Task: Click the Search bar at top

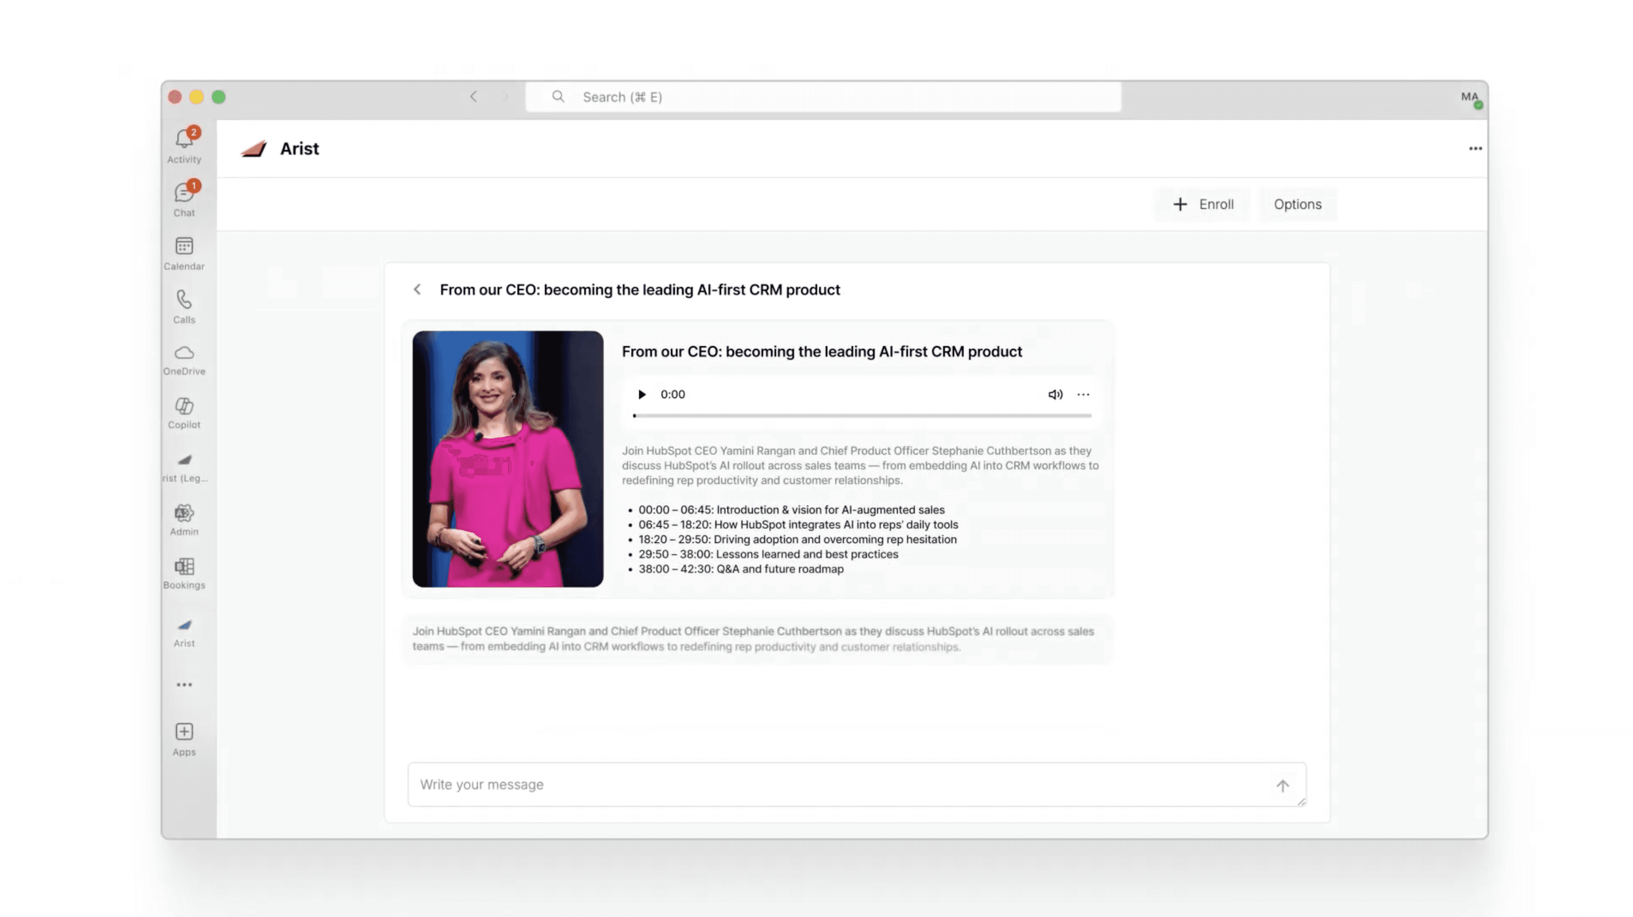Action: point(823,97)
